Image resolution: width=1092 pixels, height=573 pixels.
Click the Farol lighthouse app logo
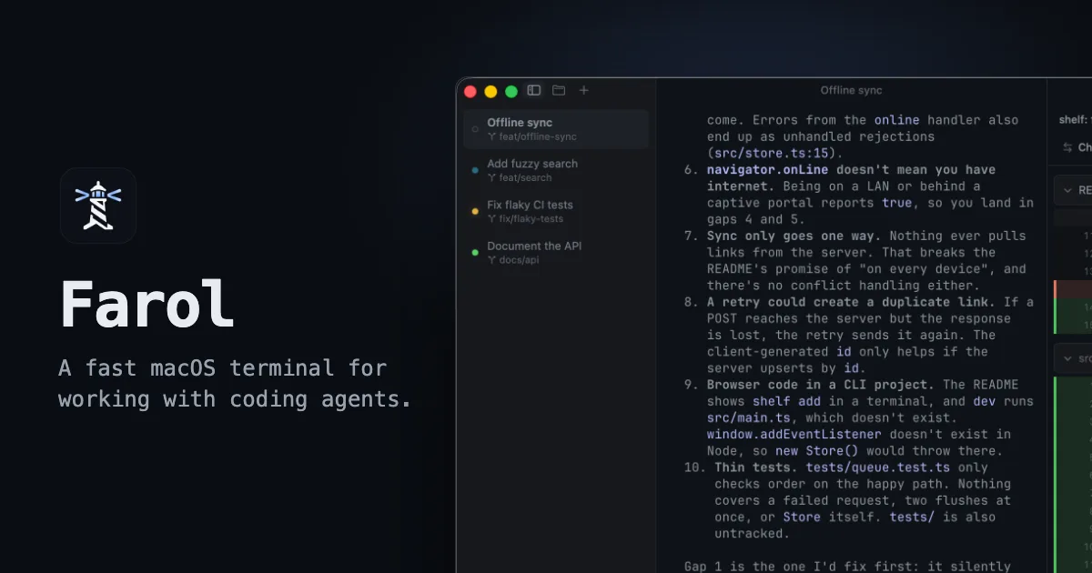[x=98, y=206]
